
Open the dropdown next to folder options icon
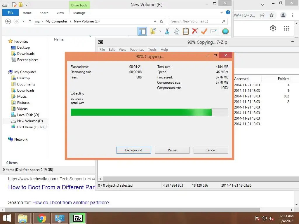(160, 31)
